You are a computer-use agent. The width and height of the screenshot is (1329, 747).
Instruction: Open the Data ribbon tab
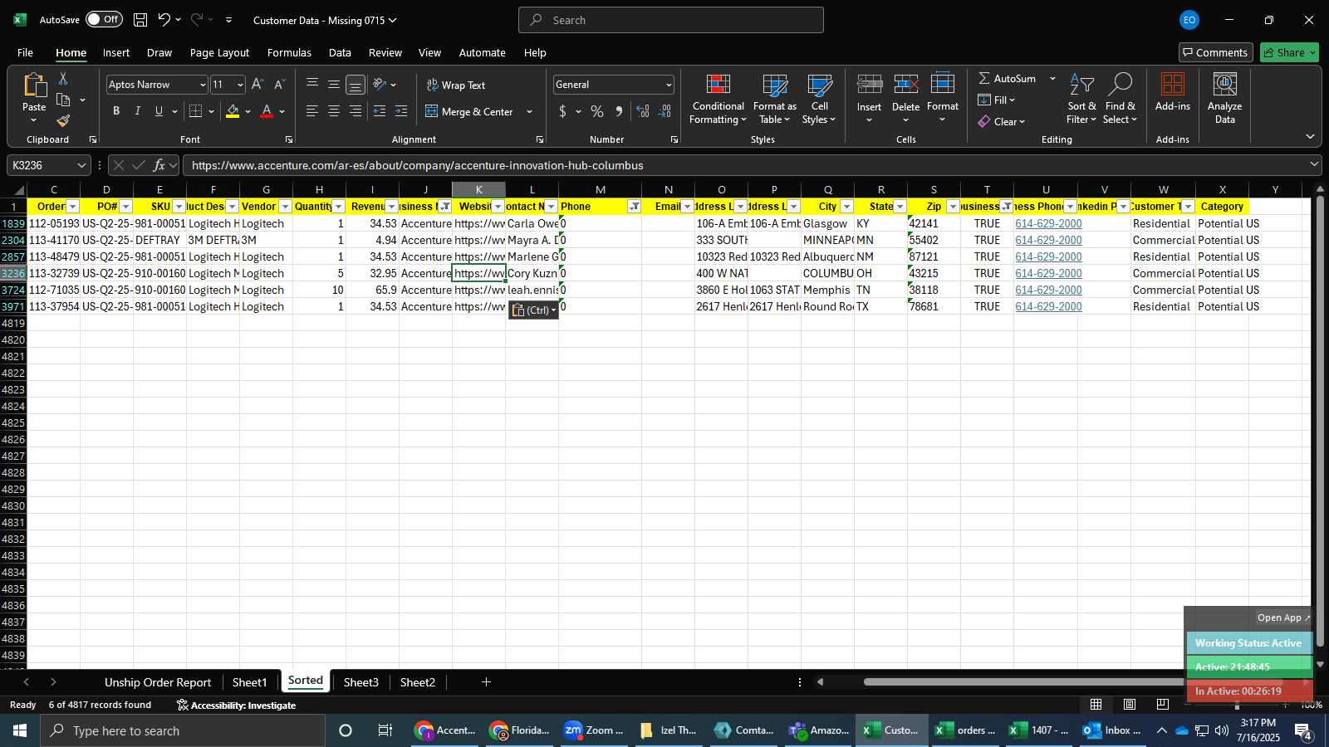tap(340, 52)
